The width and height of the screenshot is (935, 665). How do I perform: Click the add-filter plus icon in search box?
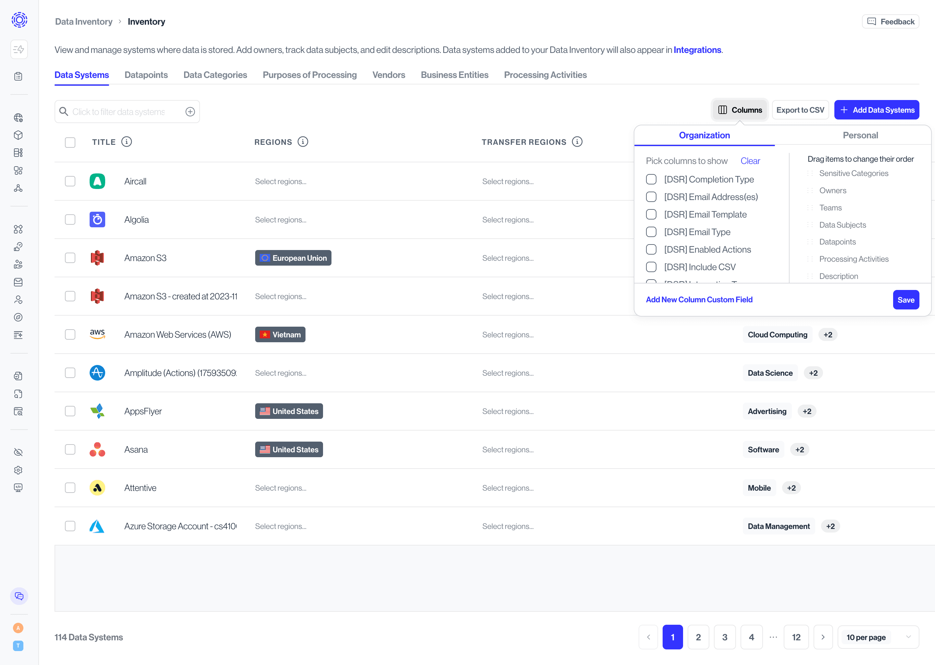point(190,112)
